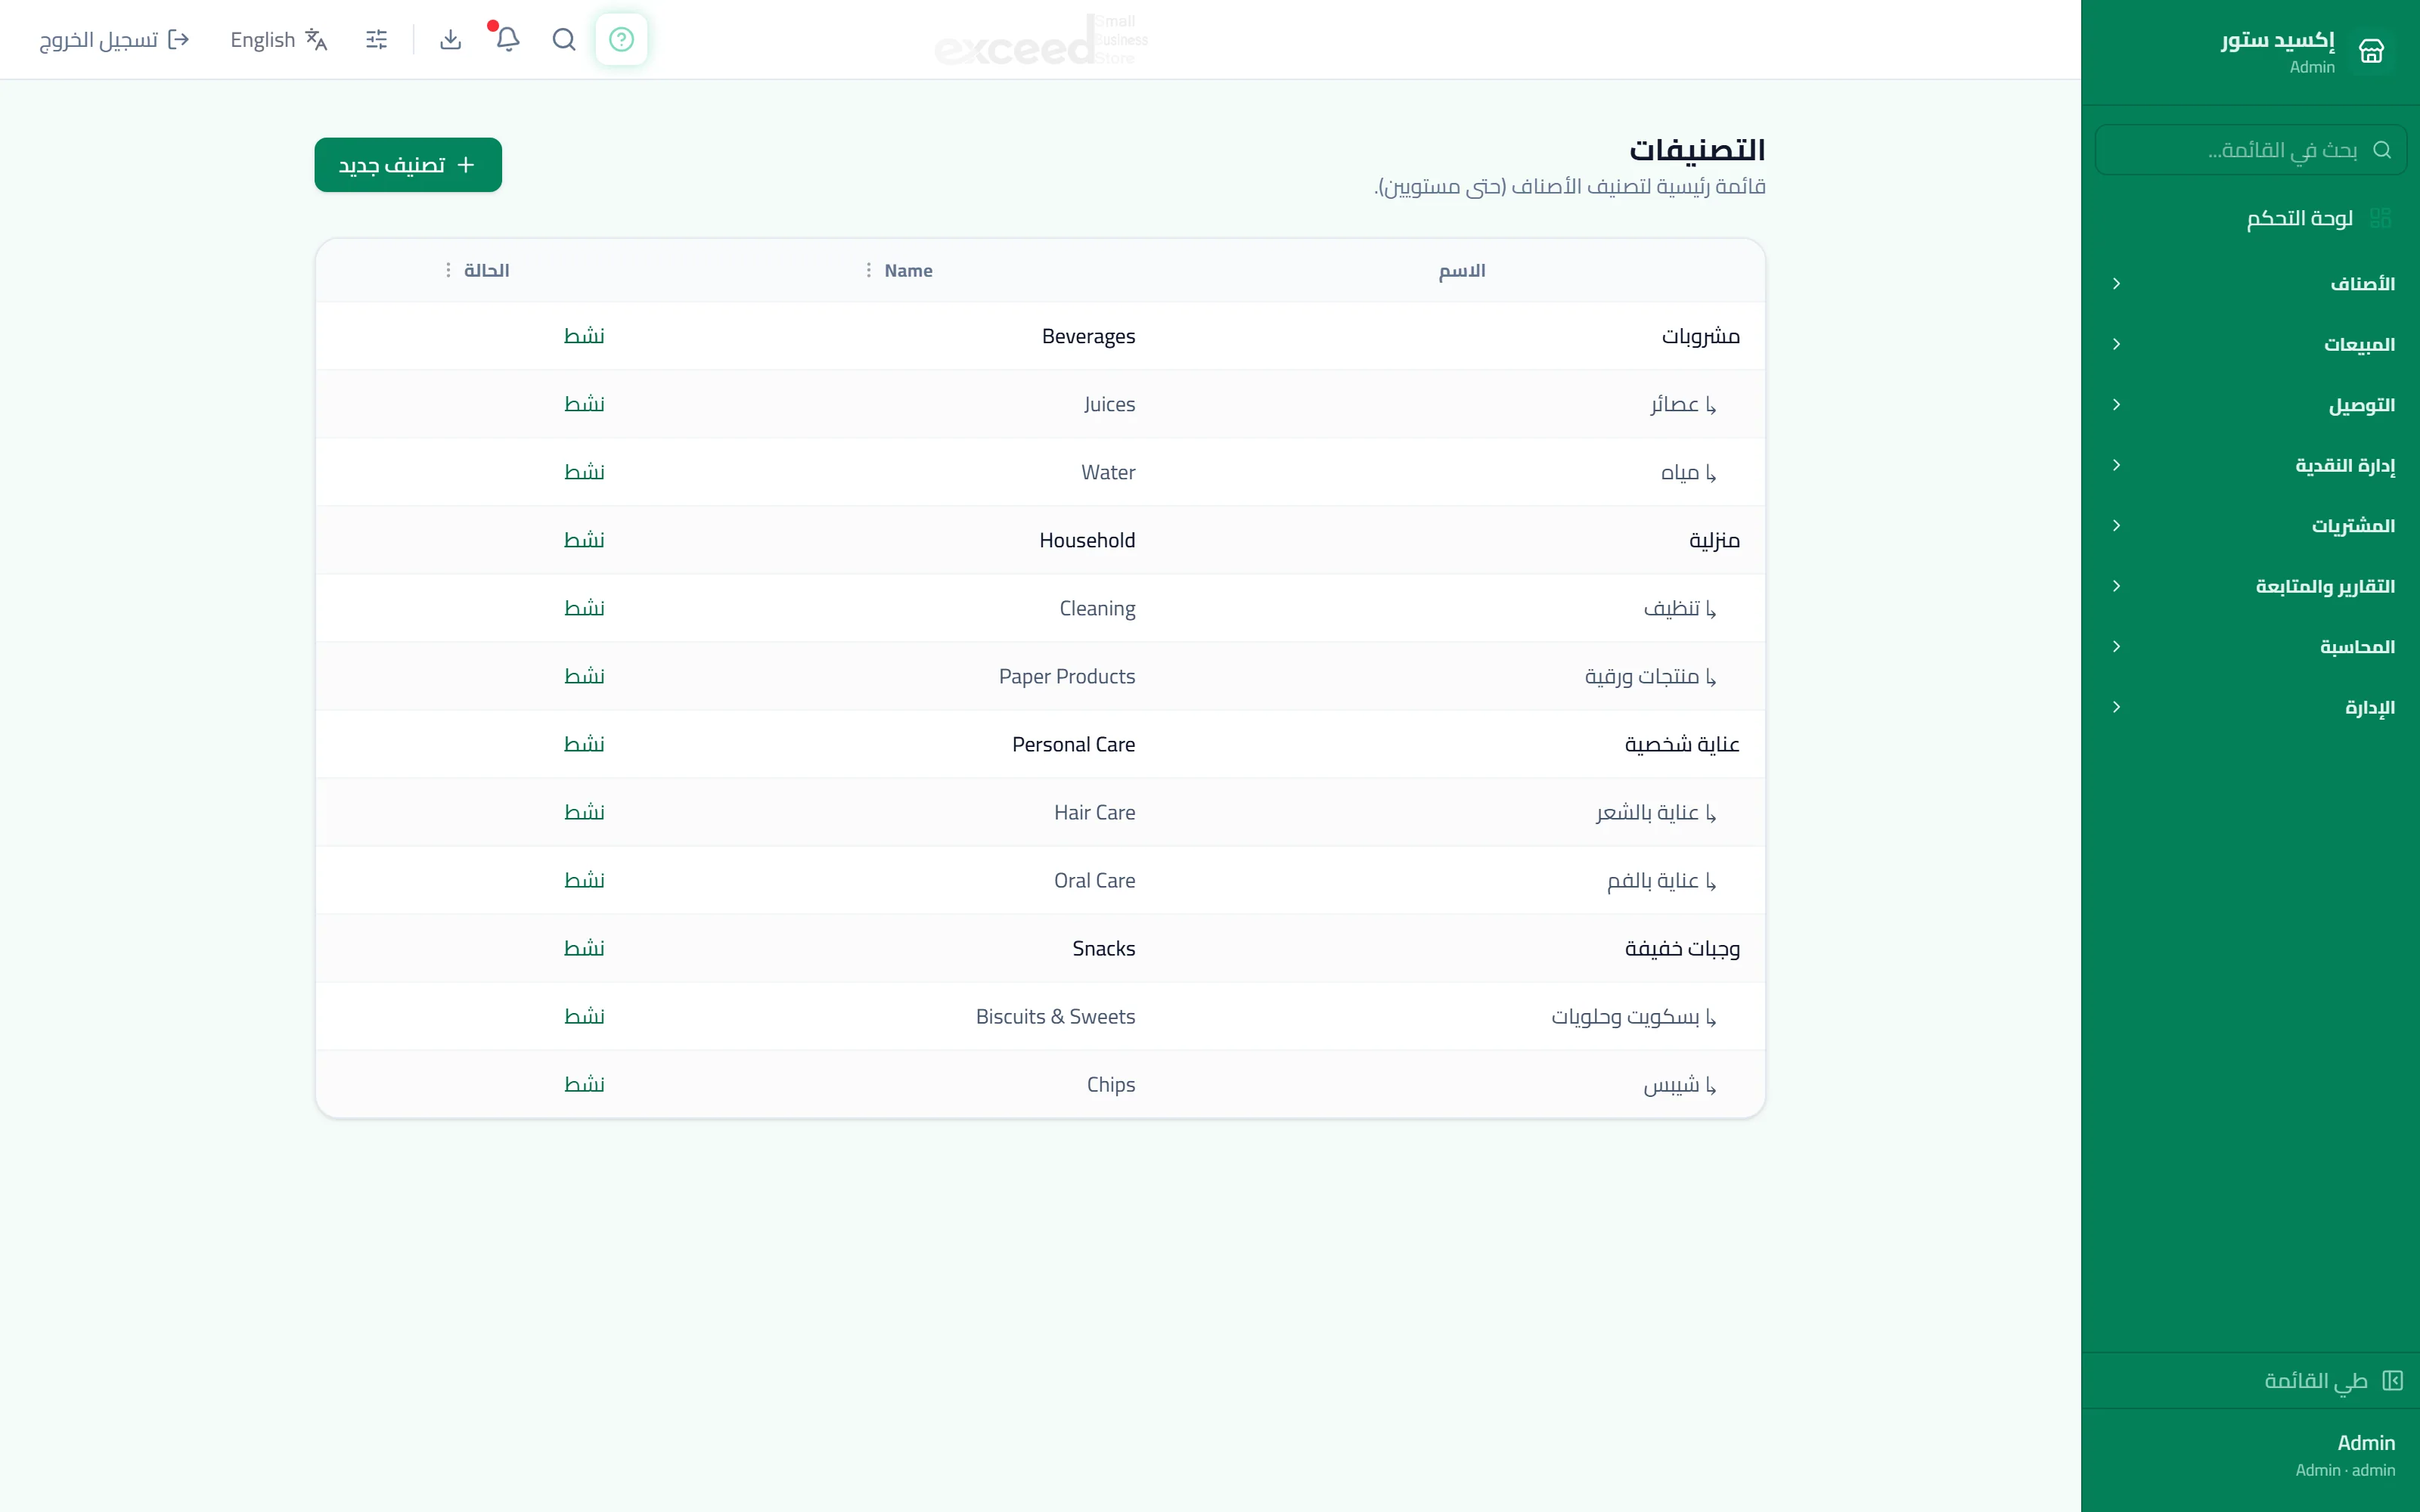Click the وجبات خفيفة Arabic name cell
This screenshot has height=1512, width=2420.
[1682, 948]
